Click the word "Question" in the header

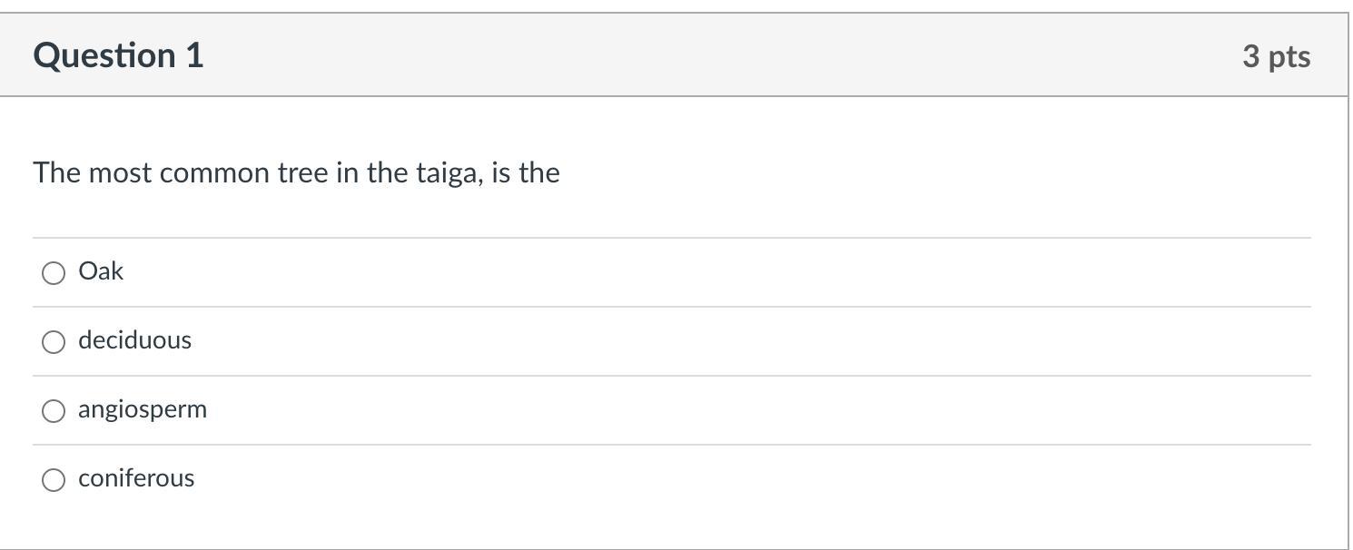tap(104, 55)
